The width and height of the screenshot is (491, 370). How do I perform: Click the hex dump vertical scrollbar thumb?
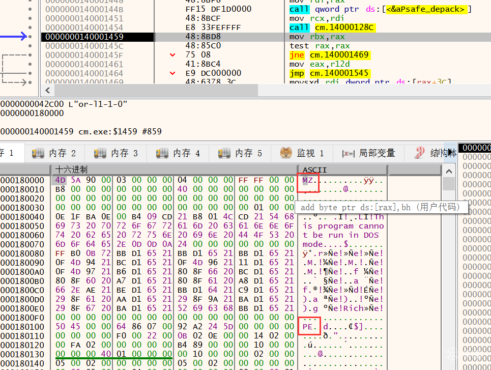pyautogui.click(x=449, y=184)
